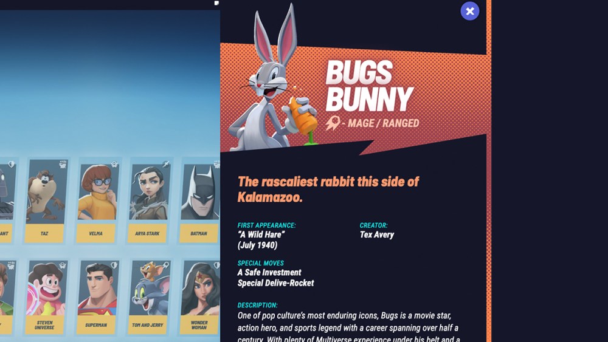Screen dimensions: 608x342
Task: Click the class icon on Taz's card
Action: click(x=63, y=165)
